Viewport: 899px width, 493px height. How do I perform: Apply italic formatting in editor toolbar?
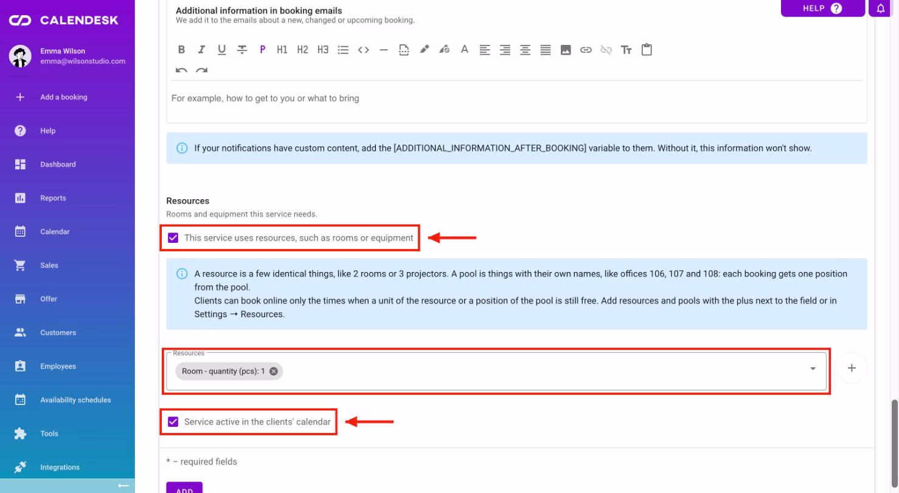click(x=201, y=50)
